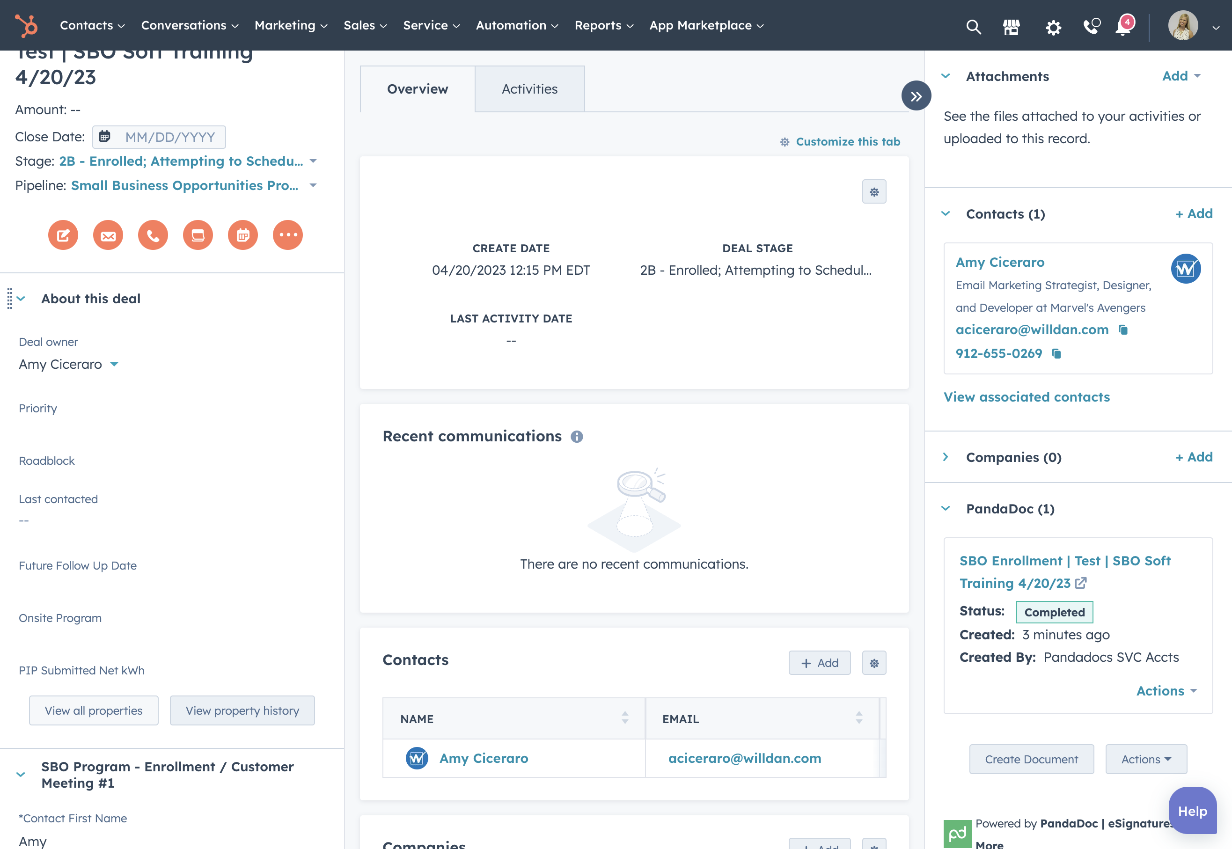The width and height of the screenshot is (1232, 849).
Task: Collapse the PandaDoc (1) section
Action: click(945, 509)
